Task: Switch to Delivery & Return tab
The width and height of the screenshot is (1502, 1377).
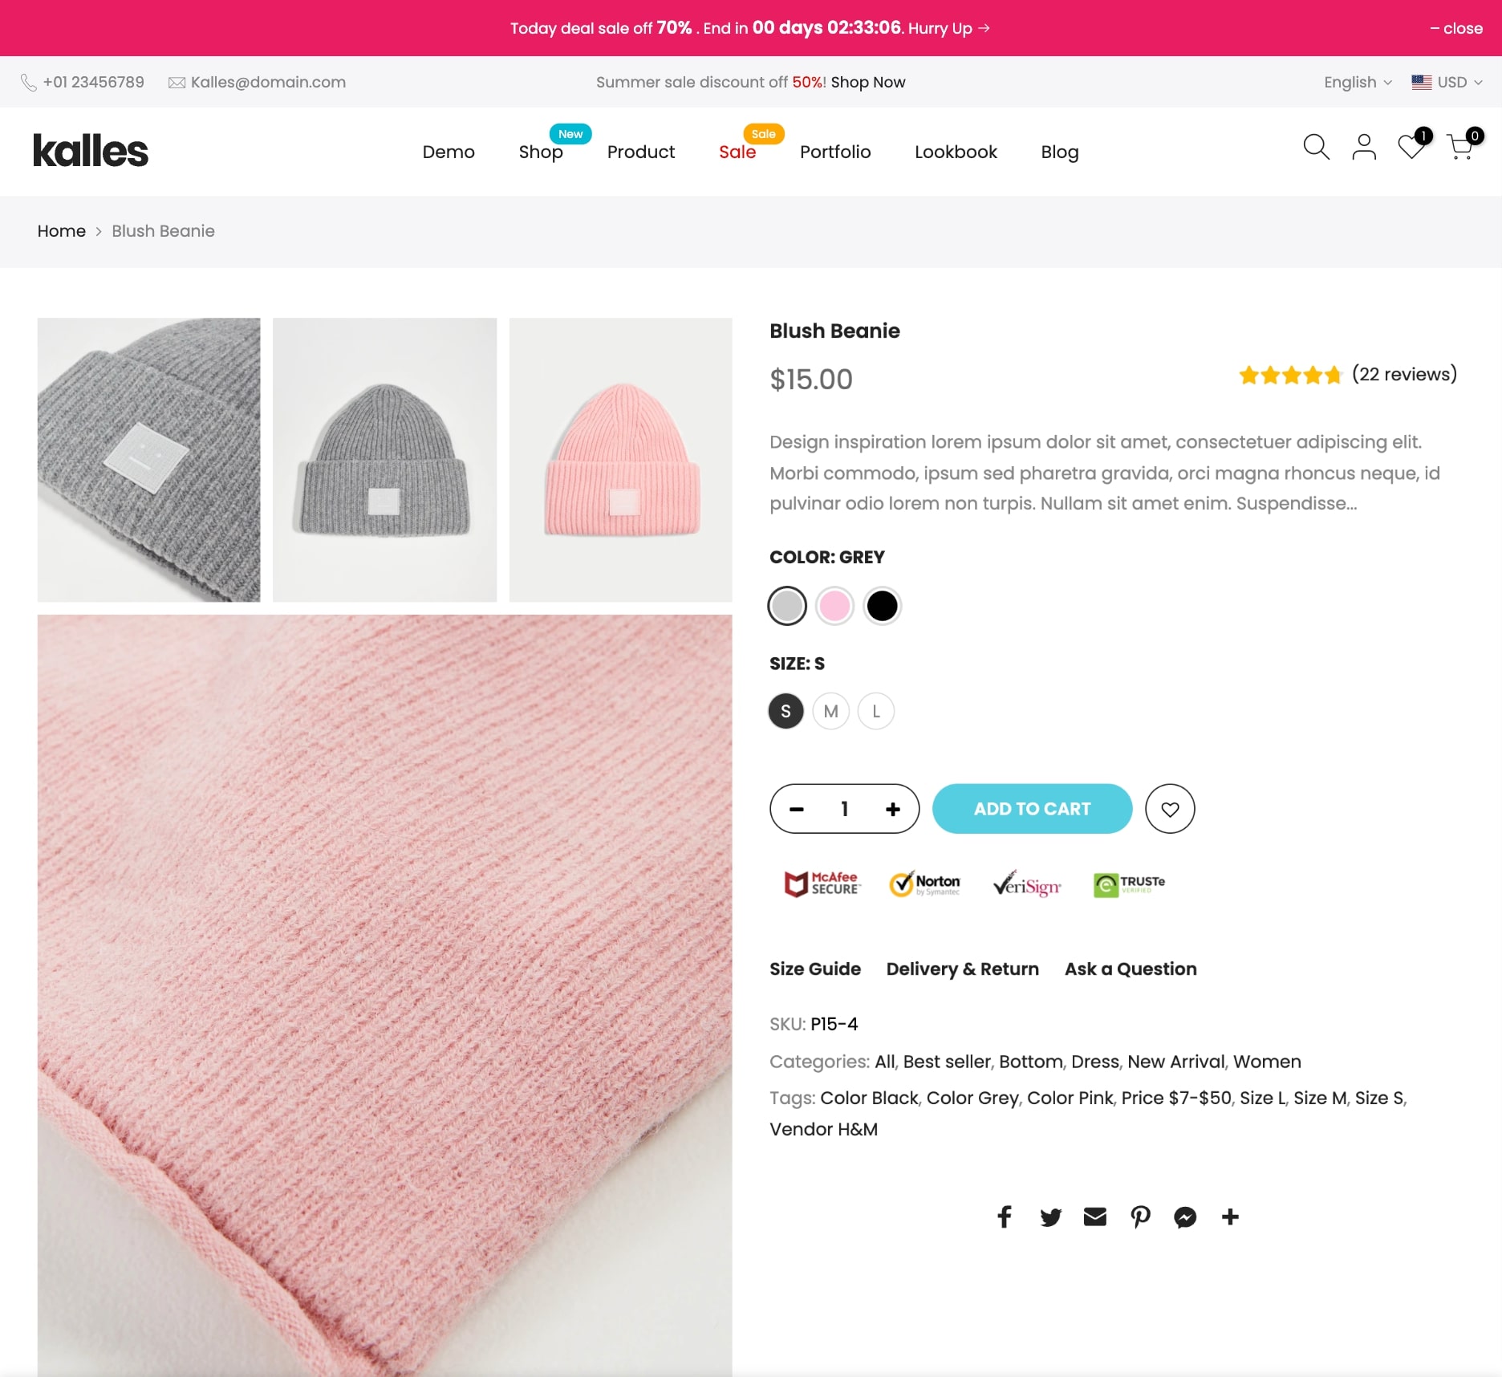Action: tap(962, 969)
